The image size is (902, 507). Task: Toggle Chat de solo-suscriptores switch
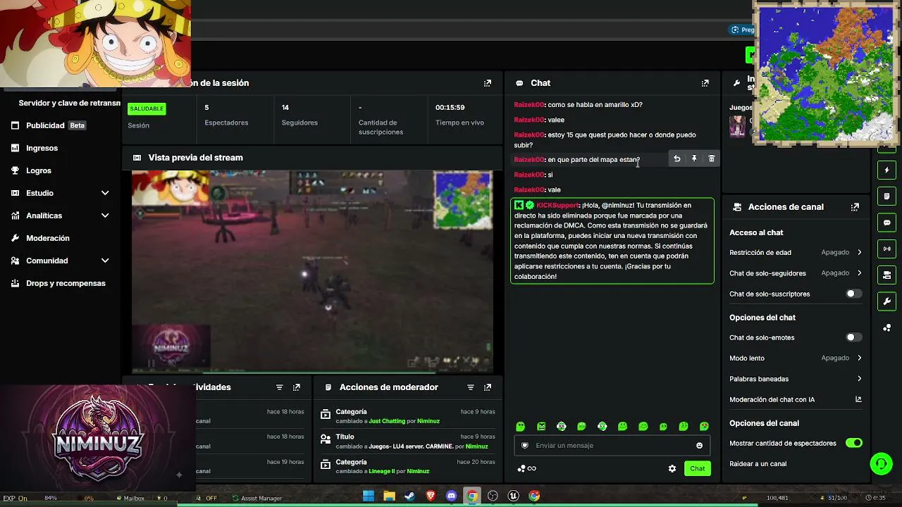coord(853,294)
